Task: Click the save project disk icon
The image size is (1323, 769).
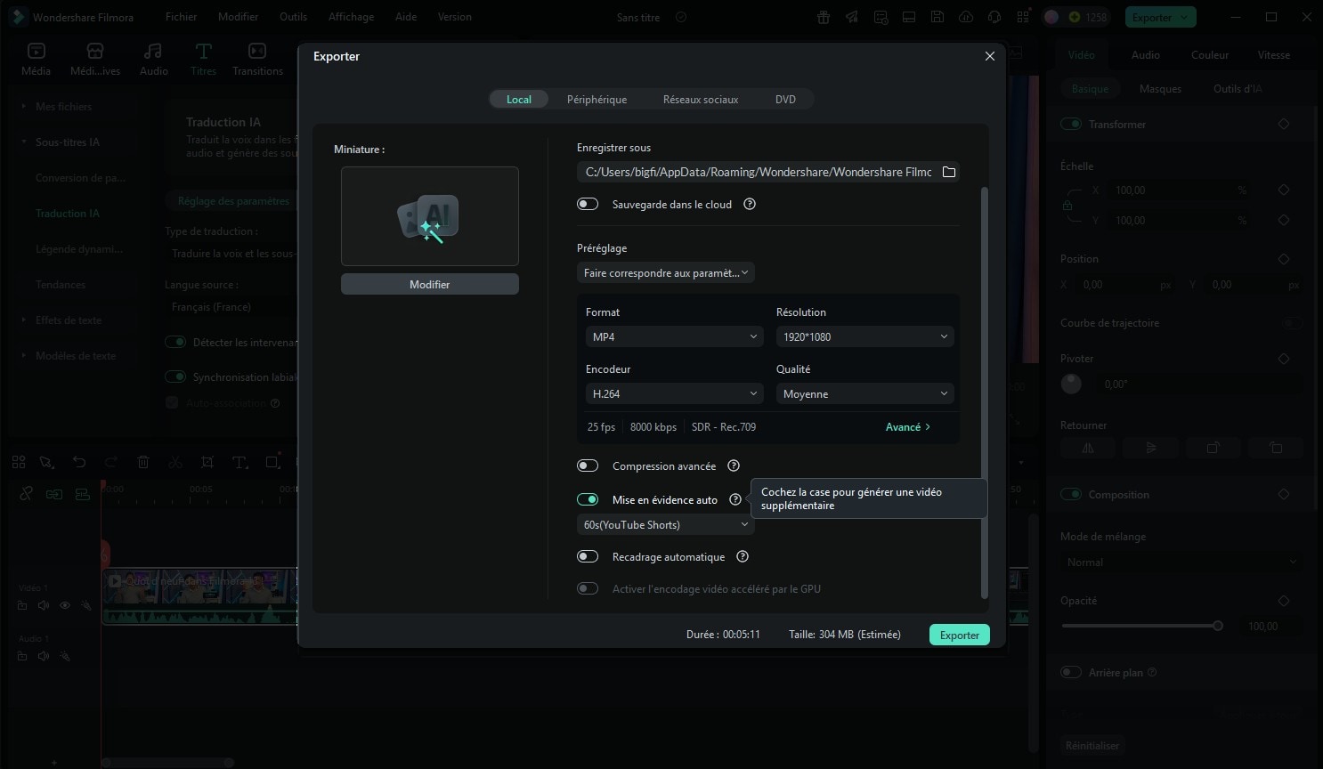Action: (937, 17)
